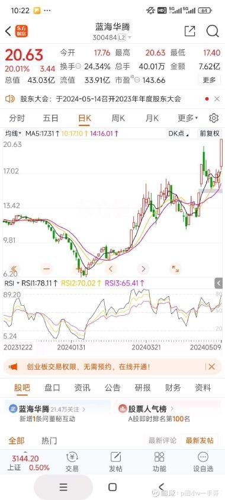225x500 pixels.
Task: Close the 创业板交易权限 banner
Action: (211, 367)
